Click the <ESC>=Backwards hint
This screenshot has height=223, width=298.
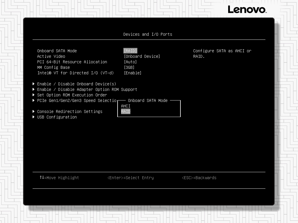[199, 178]
